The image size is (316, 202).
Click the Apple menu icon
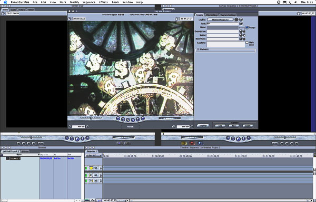[x=5, y=2]
